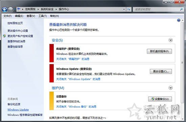This screenshot has width=186, height=122.
Task: Open the 工具(T) menu
Action: click(43, 16)
